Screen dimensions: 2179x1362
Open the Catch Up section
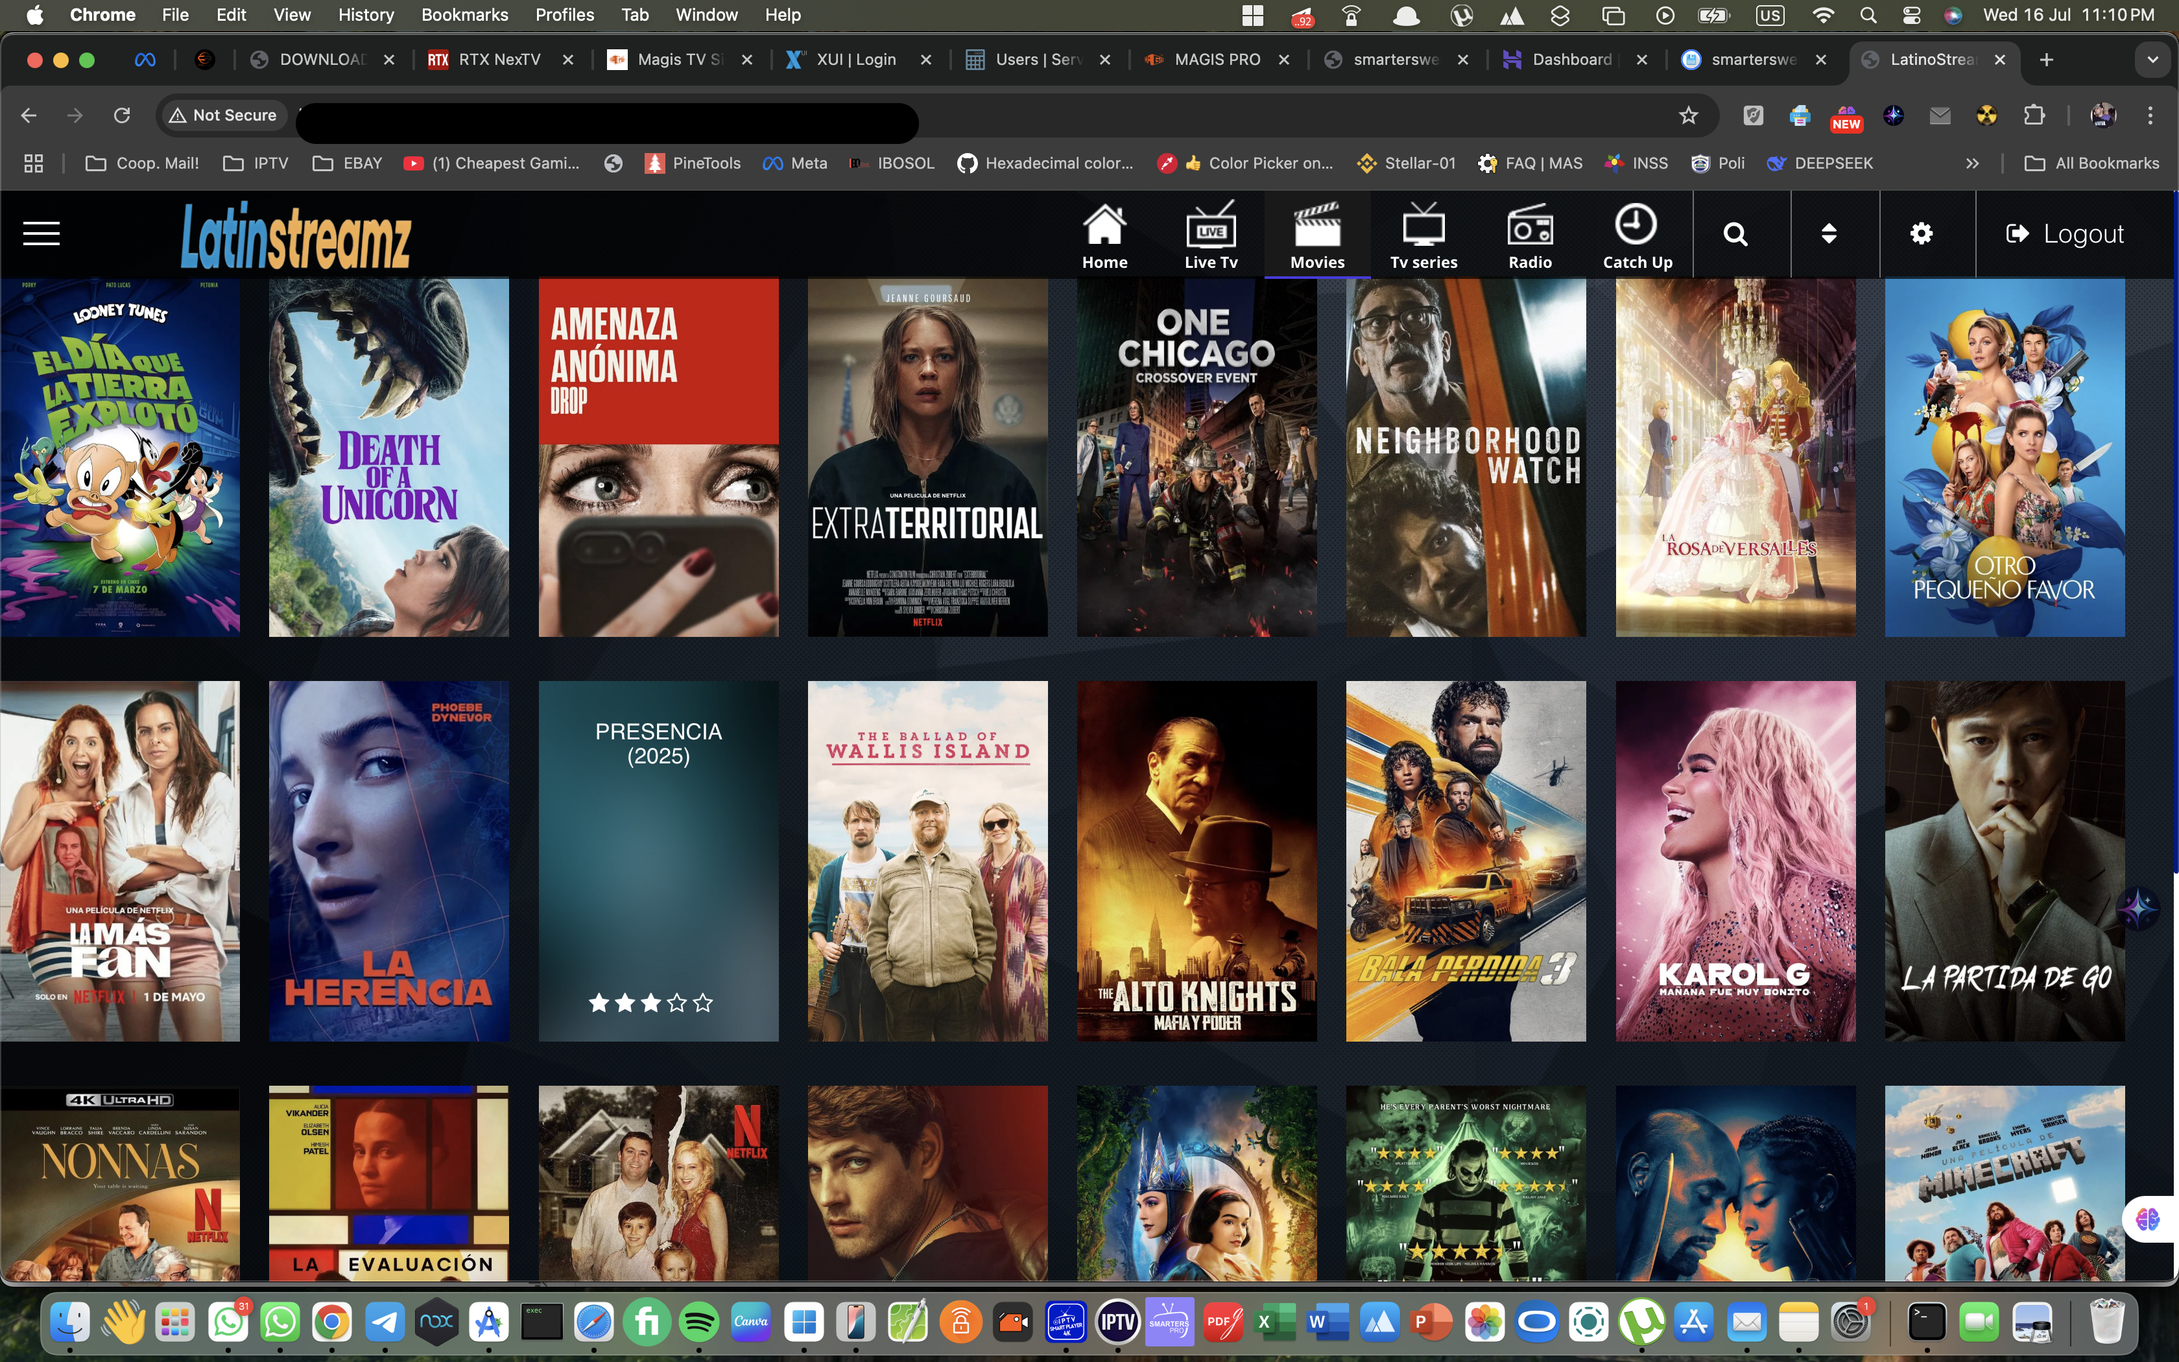[1637, 234]
